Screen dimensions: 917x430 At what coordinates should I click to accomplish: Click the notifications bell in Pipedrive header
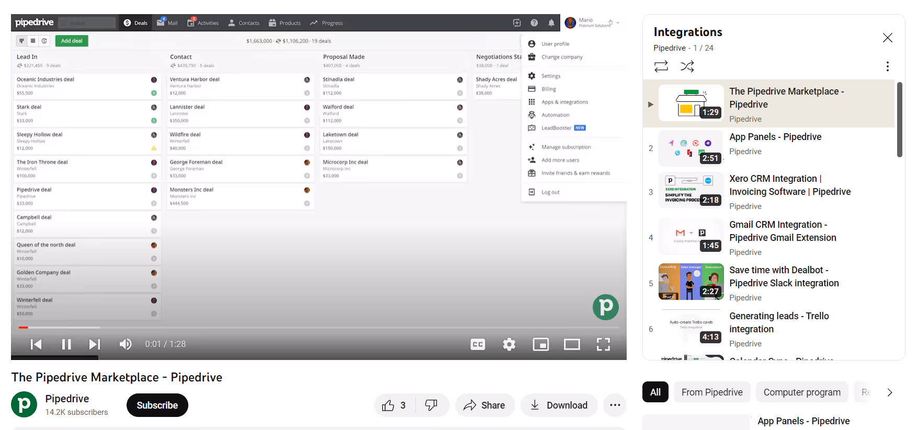(x=551, y=23)
